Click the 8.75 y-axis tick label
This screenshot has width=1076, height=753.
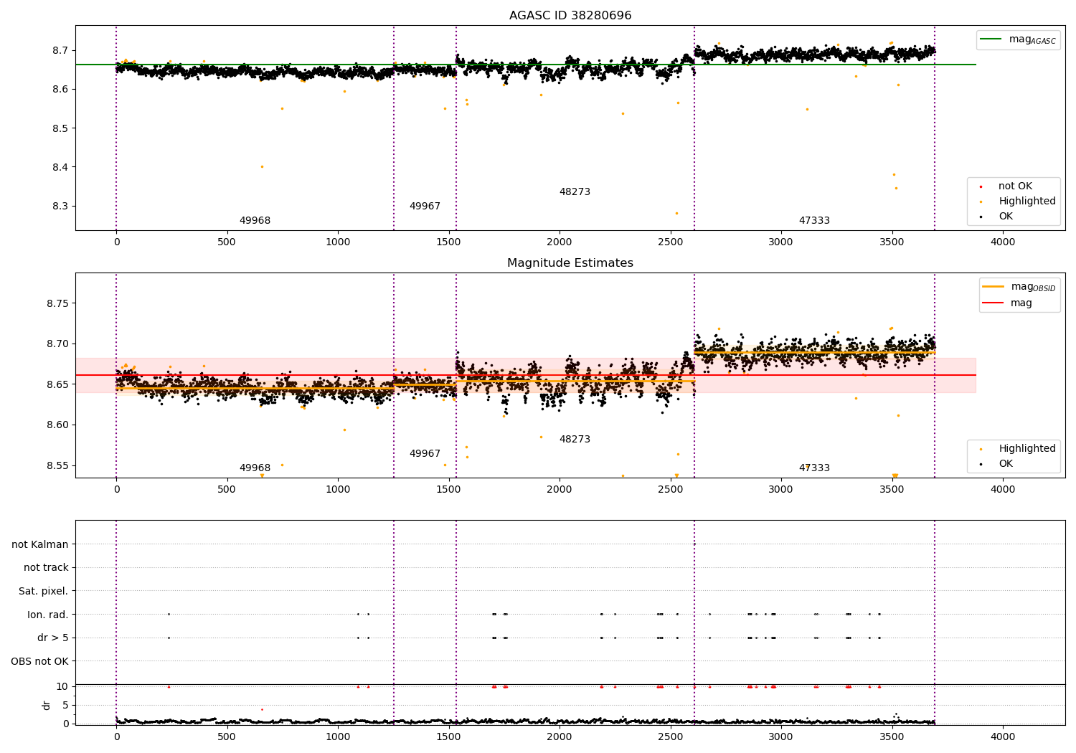57,304
